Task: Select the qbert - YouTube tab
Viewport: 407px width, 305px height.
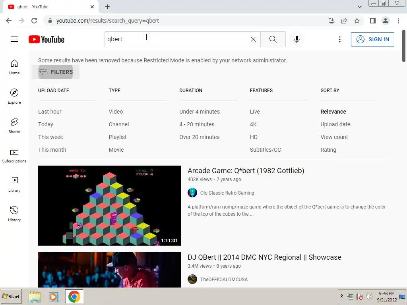Action: (50, 7)
